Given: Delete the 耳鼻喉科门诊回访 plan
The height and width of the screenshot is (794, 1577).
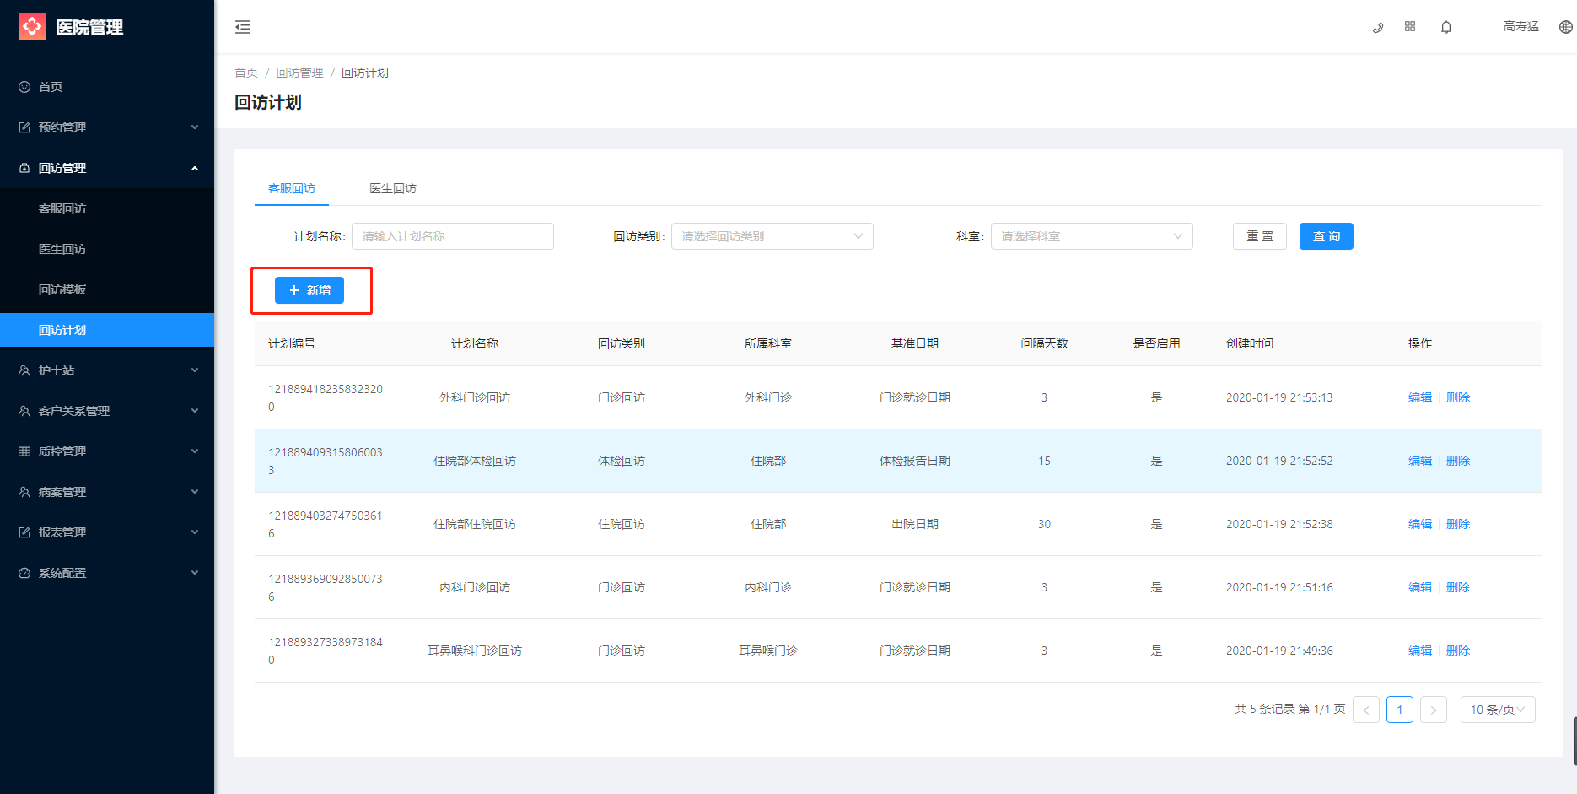Looking at the screenshot, I should pos(1458,651).
